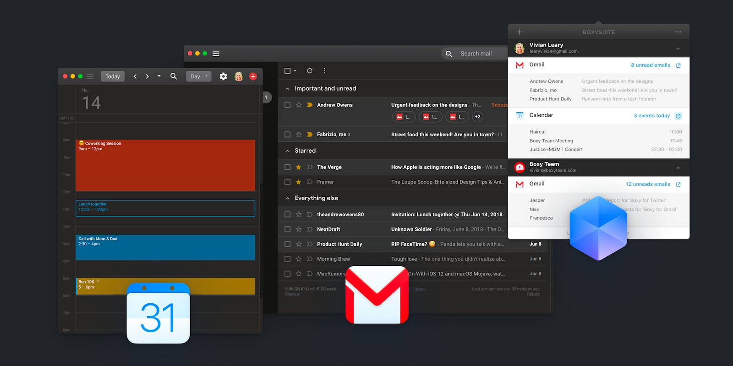Toggle importance marker on NextDraft email
Image resolution: width=733 pixels, height=366 pixels.
point(310,229)
